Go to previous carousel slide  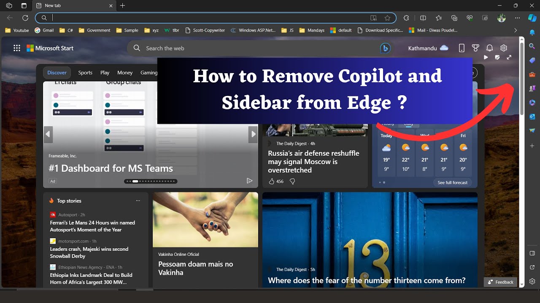pyautogui.click(x=48, y=134)
